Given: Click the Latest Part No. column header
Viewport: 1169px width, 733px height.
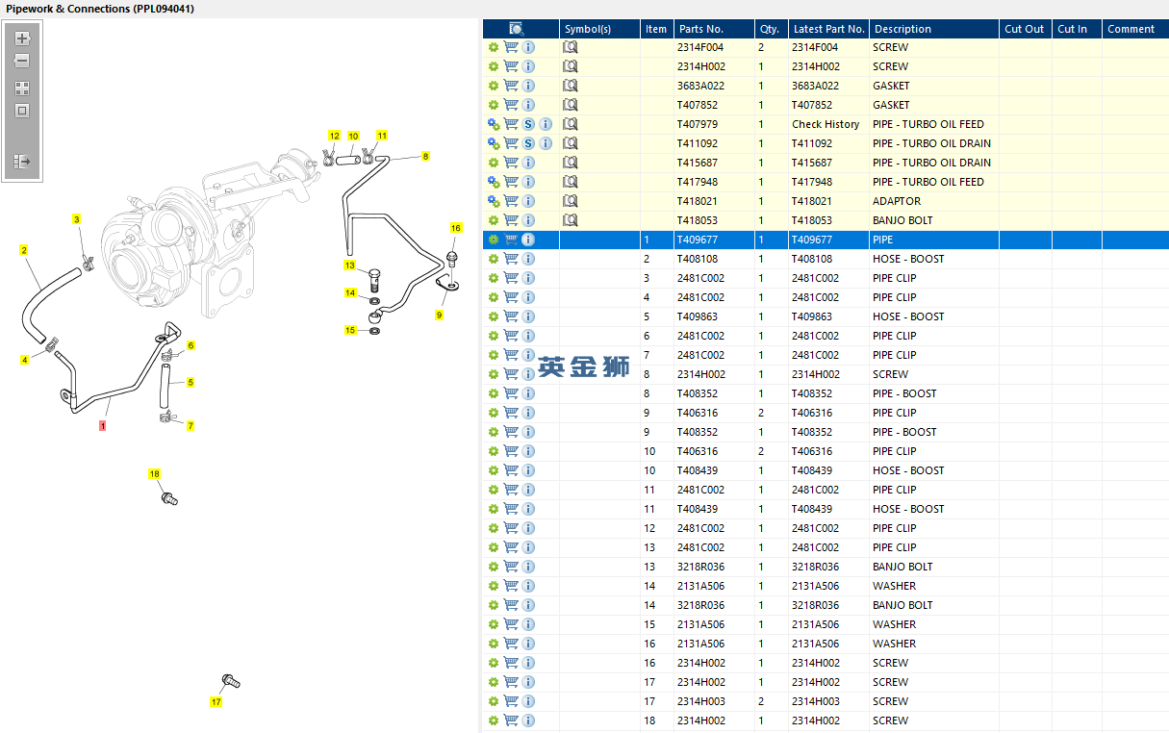Looking at the screenshot, I should click(x=828, y=29).
